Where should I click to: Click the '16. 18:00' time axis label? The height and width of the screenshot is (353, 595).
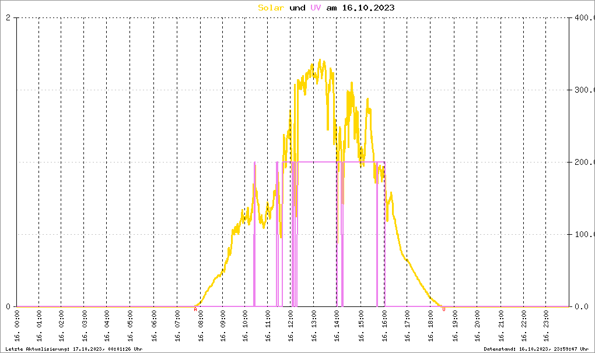(x=430, y=326)
